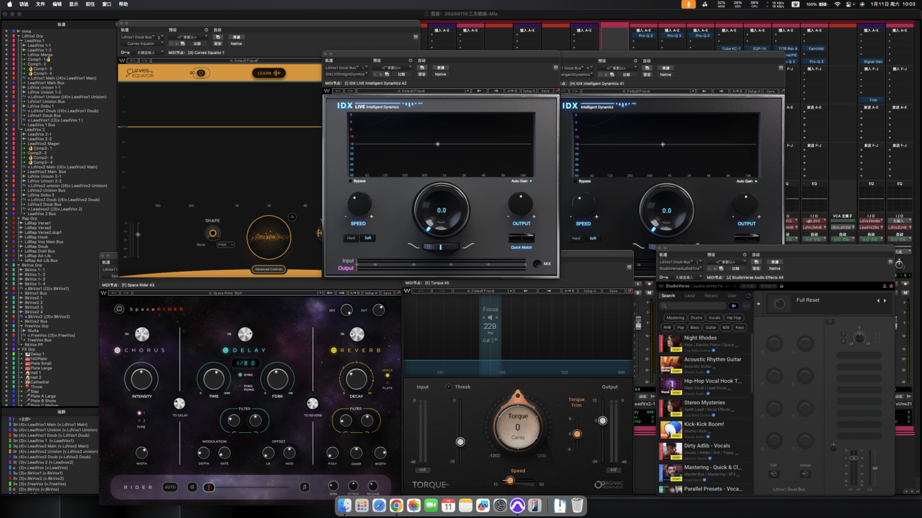Enable PING PONG in the Space Rider delay
This screenshot has width=922, height=518.
240,387
